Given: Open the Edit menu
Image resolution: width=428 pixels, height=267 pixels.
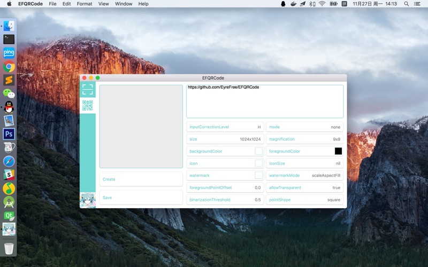Looking at the screenshot, I should click(66, 4).
